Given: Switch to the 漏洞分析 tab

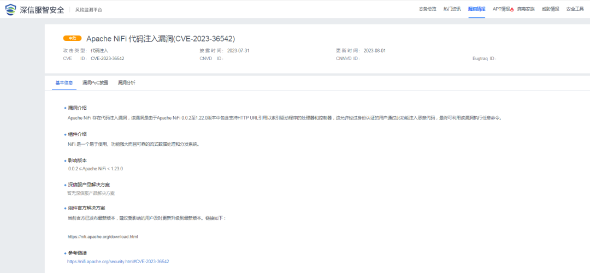Looking at the screenshot, I should (126, 82).
